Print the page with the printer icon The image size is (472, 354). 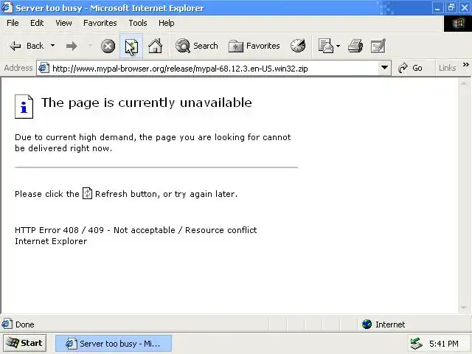point(355,46)
